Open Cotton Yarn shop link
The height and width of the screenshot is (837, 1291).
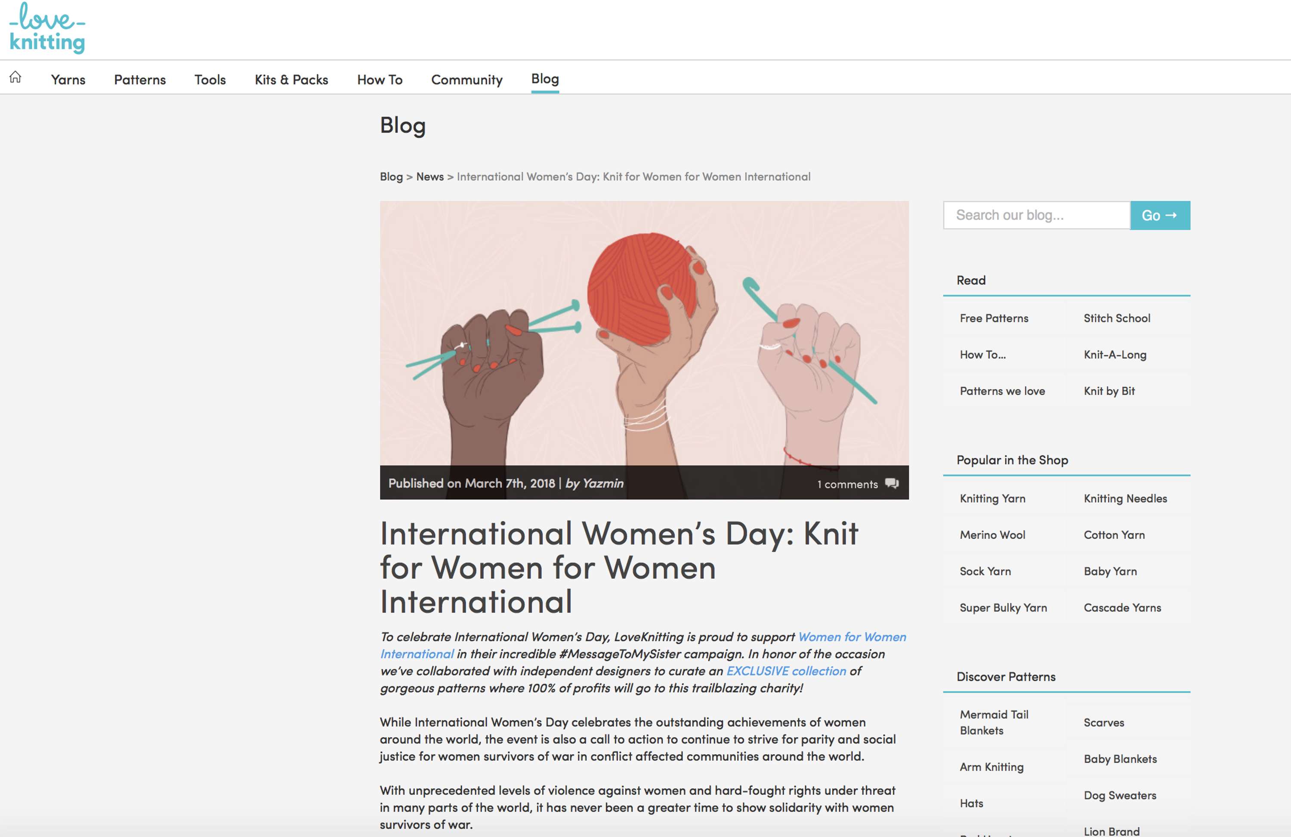pyautogui.click(x=1114, y=535)
